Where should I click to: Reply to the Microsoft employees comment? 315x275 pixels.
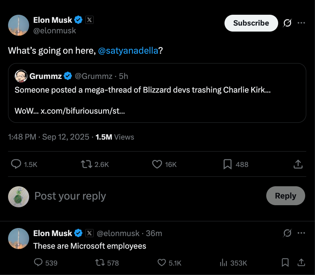[38, 263]
